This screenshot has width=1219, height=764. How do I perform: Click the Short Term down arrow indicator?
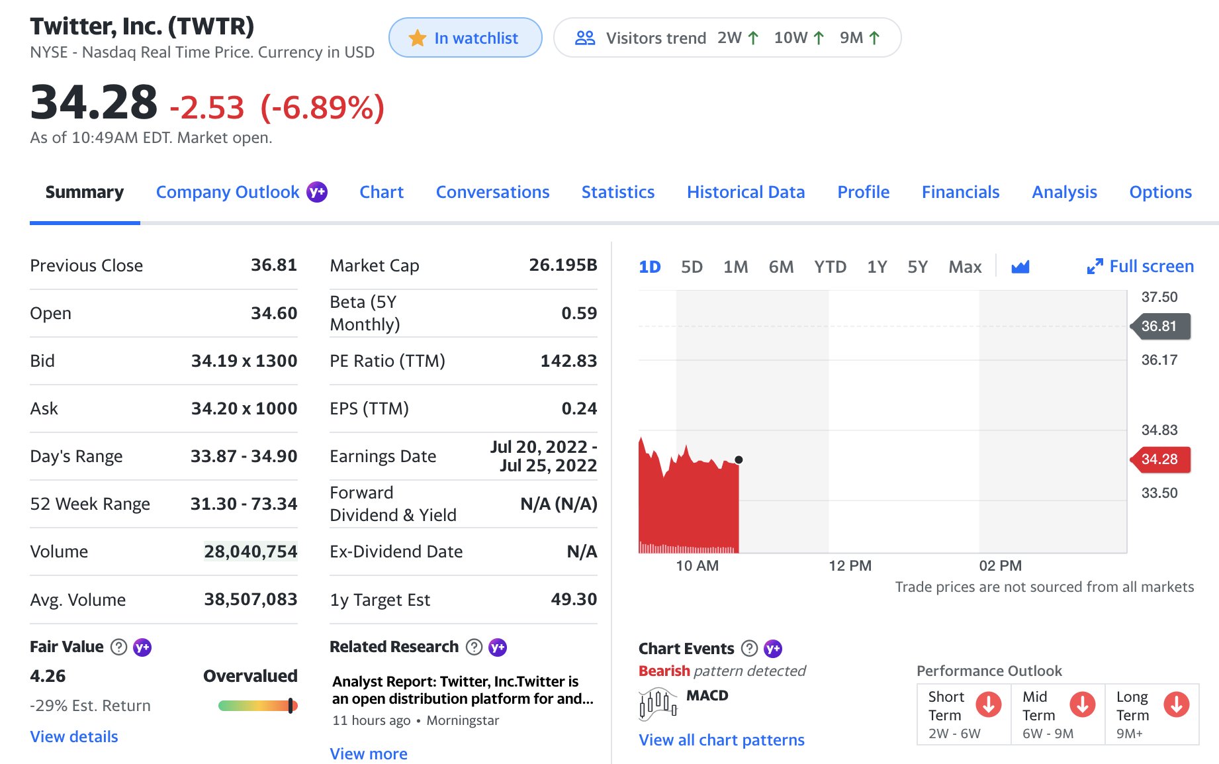click(x=989, y=704)
